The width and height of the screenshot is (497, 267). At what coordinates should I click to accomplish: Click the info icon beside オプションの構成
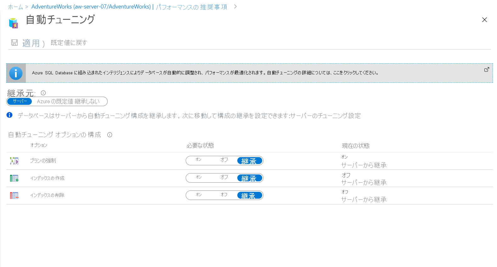coord(110,135)
